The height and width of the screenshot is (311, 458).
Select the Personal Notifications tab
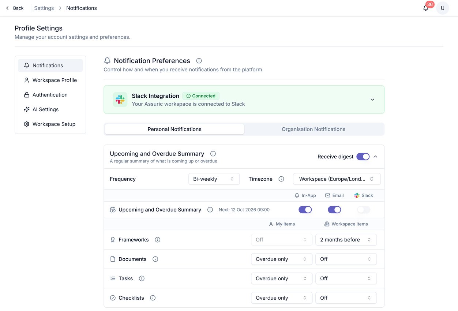pos(174,129)
